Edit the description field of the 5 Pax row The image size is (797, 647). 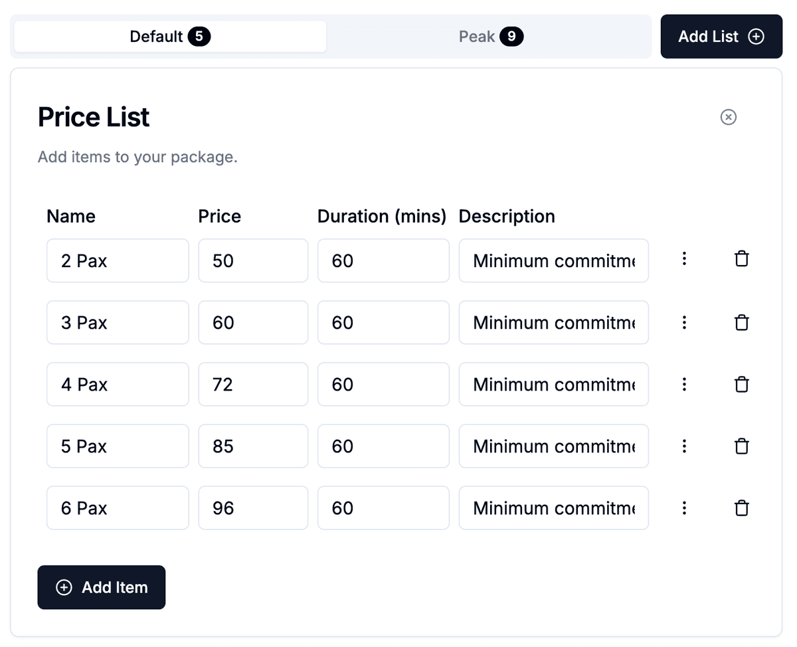554,446
